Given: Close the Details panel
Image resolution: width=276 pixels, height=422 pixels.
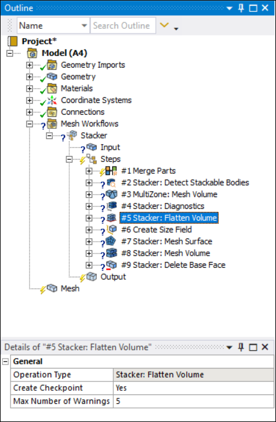Looking at the screenshot, I should coord(265,347).
